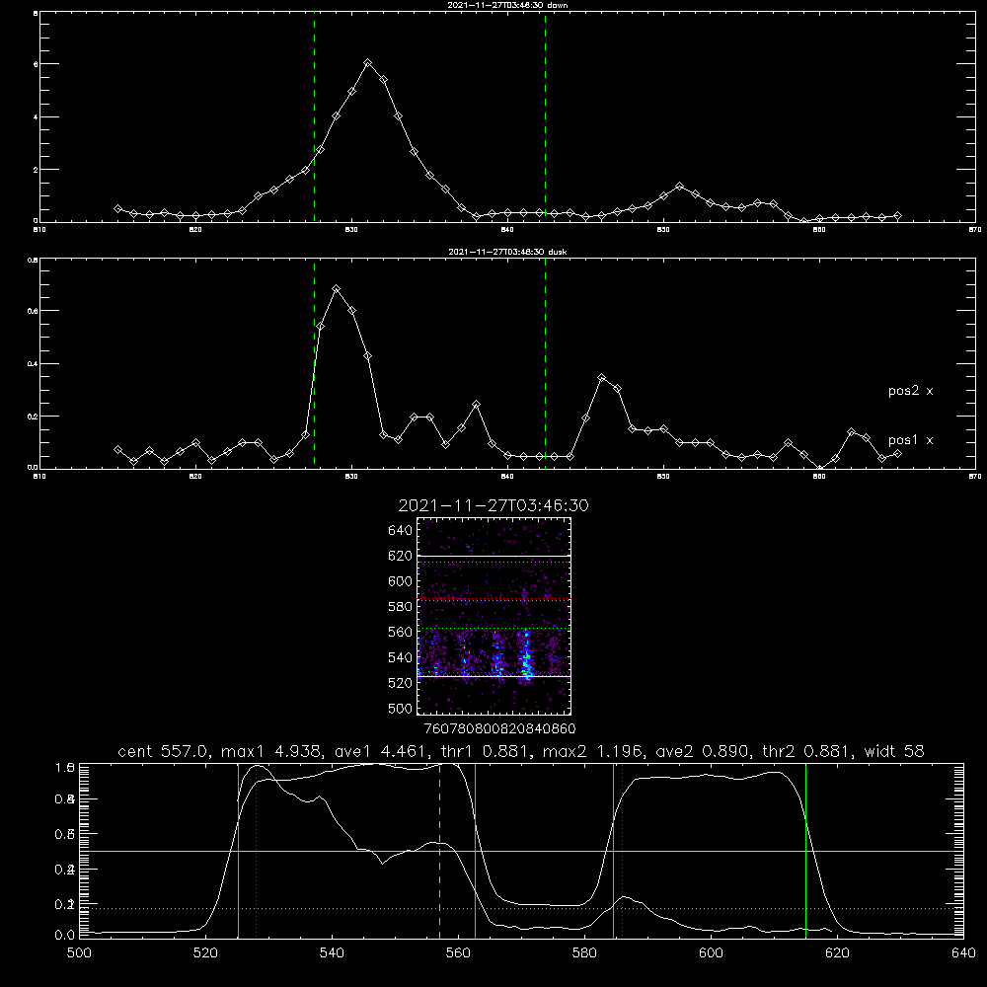Click the dusk plot title text
Viewport: 987px width, 987px height.
coord(507,252)
